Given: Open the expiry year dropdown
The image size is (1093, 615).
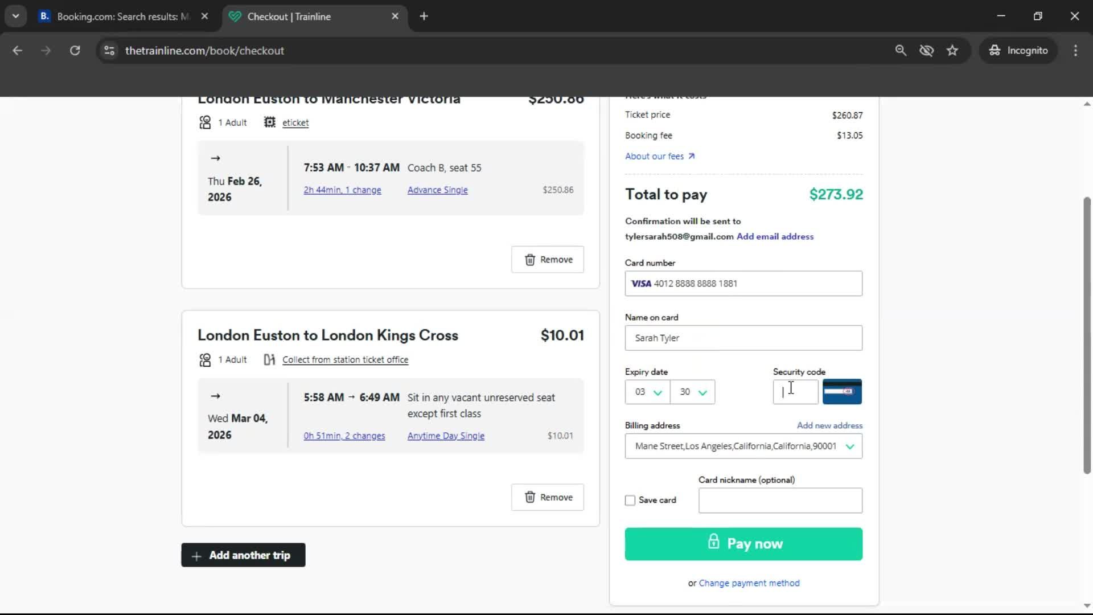Looking at the screenshot, I should [x=692, y=392].
